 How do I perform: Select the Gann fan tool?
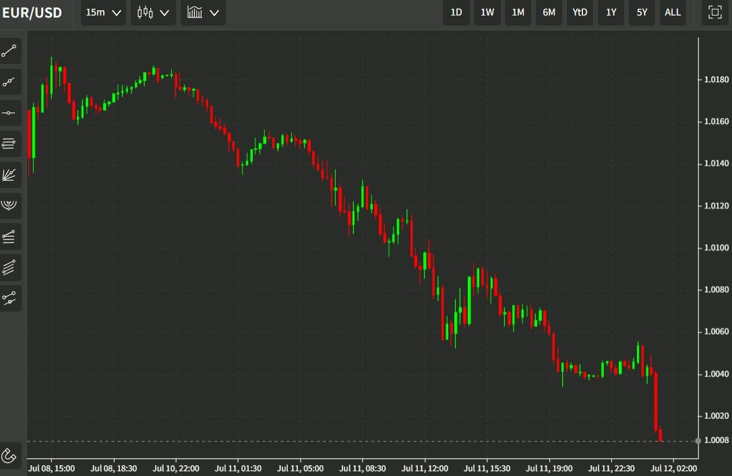[x=9, y=175]
